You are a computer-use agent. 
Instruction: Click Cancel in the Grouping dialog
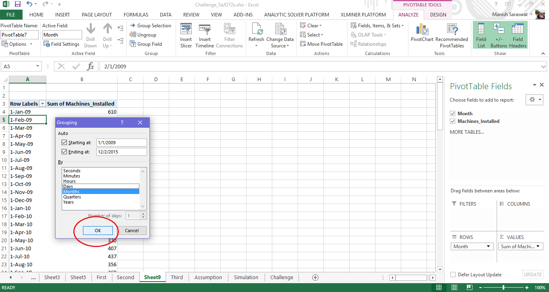[x=132, y=231]
